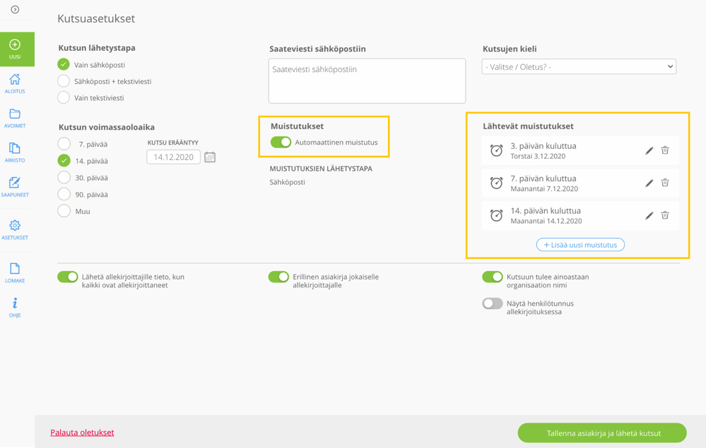706x448 pixels.
Task: Disable Automaattinen muistutus toggle
Action: (281, 143)
